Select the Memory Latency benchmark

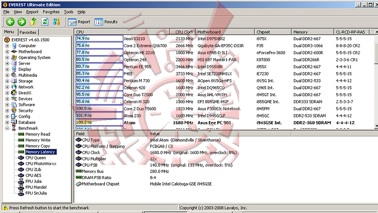tap(40, 152)
